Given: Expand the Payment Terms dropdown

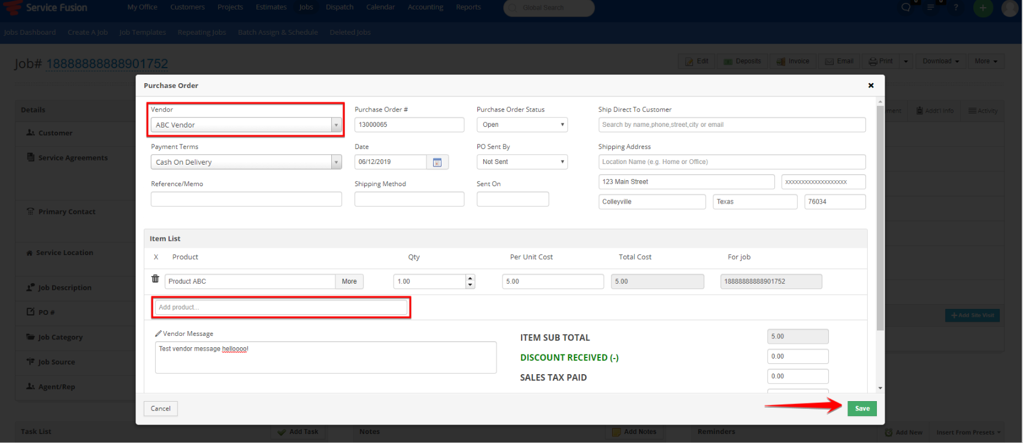Looking at the screenshot, I should point(246,162).
